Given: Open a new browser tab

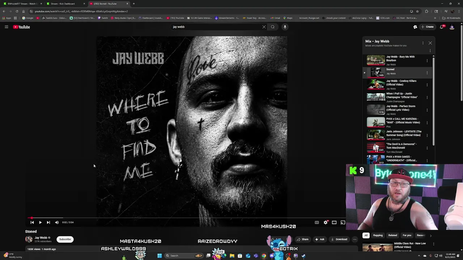Looking at the screenshot, I should [134, 4].
